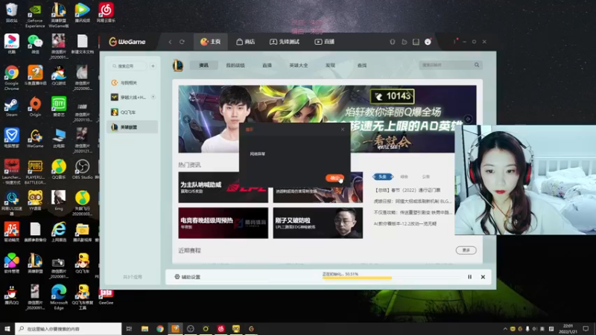Open Google Chrome desktop icon

point(11,78)
